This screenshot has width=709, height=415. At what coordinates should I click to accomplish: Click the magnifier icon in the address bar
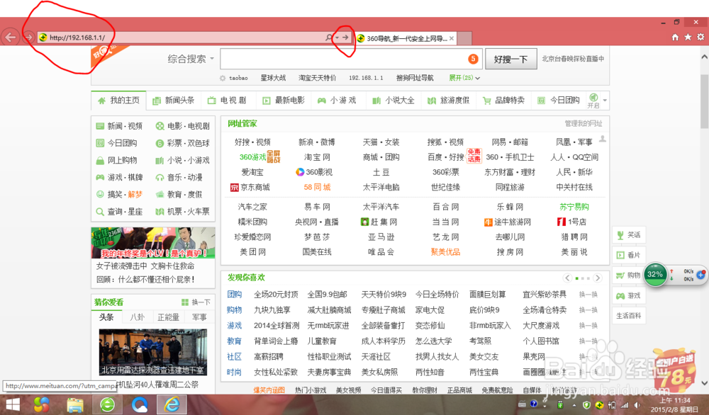pyautogui.click(x=328, y=37)
